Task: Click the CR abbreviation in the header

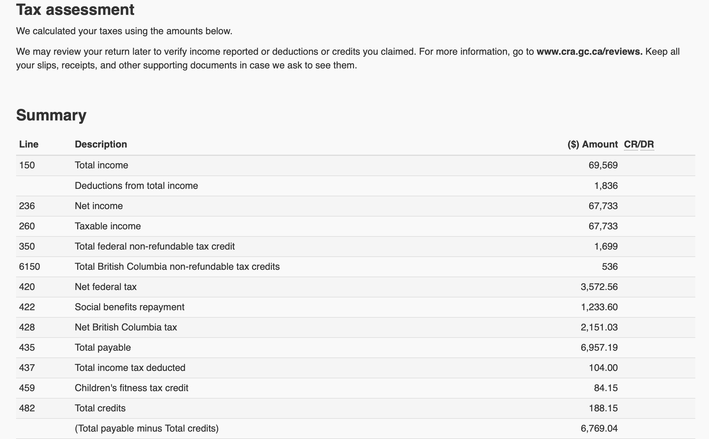Action: coord(631,145)
